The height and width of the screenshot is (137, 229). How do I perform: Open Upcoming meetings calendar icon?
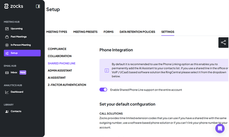pos(7,29)
